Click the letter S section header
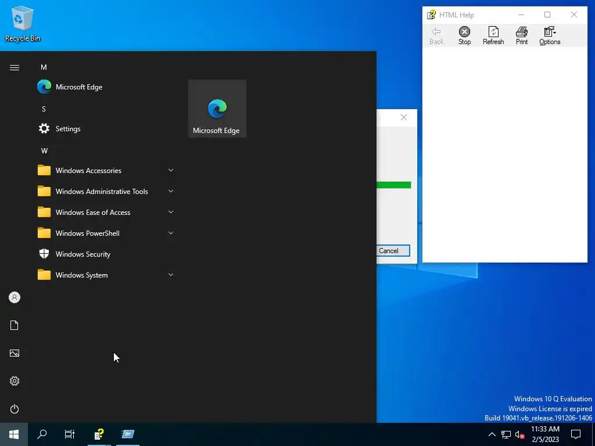 click(x=44, y=109)
